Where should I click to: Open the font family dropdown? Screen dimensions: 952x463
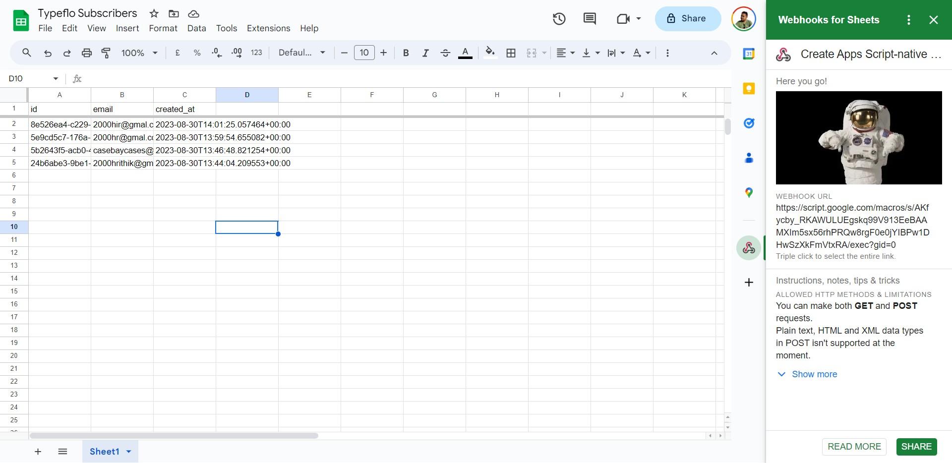[x=301, y=53]
